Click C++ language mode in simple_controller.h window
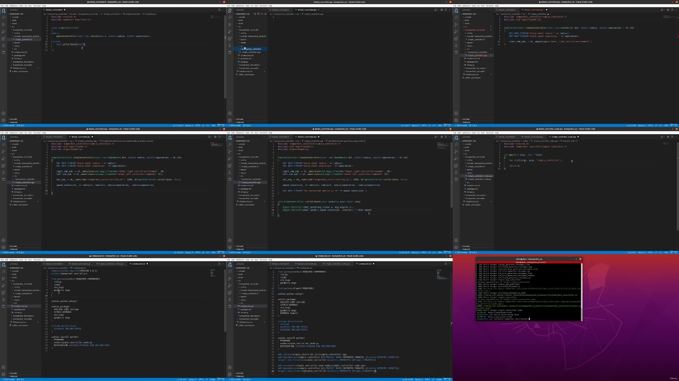Viewport: 679px width, 381px height. 208,125
